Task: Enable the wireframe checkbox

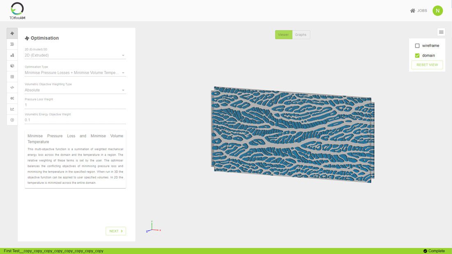Action: [x=417, y=46]
